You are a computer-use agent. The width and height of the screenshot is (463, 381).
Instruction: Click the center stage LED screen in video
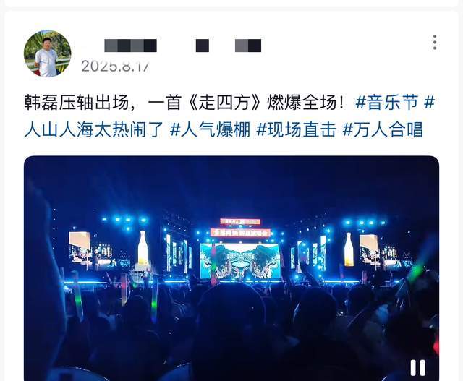coord(240,262)
